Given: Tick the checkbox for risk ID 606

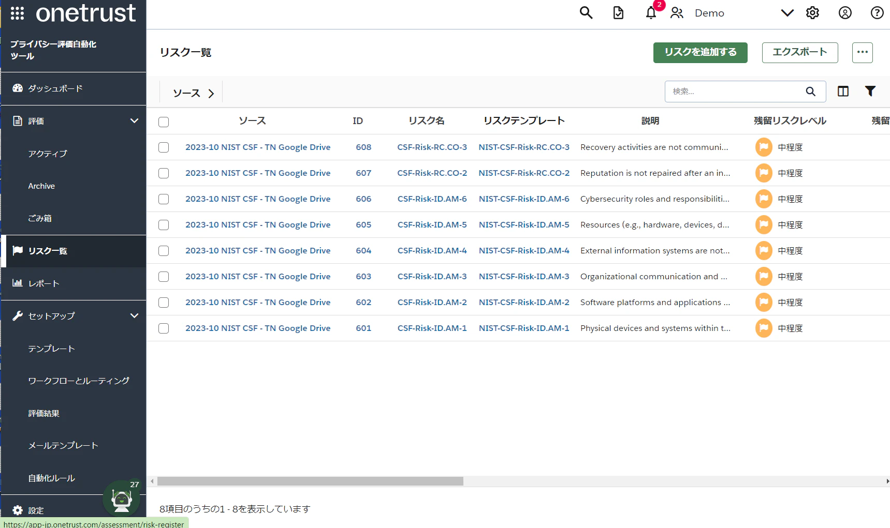Looking at the screenshot, I should pos(164,199).
